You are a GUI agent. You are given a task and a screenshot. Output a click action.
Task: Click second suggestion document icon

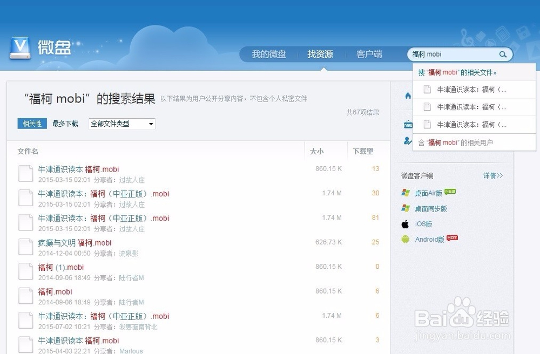point(427,107)
